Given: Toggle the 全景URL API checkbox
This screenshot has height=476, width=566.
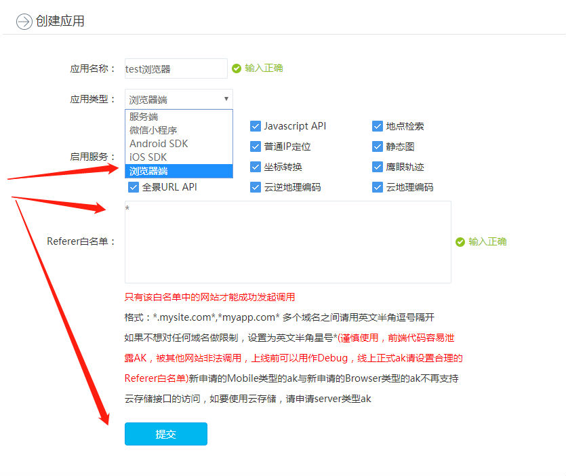Looking at the screenshot, I should click(x=134, y=187).
